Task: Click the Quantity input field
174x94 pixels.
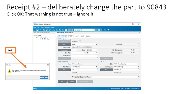Action: [78, 53]
